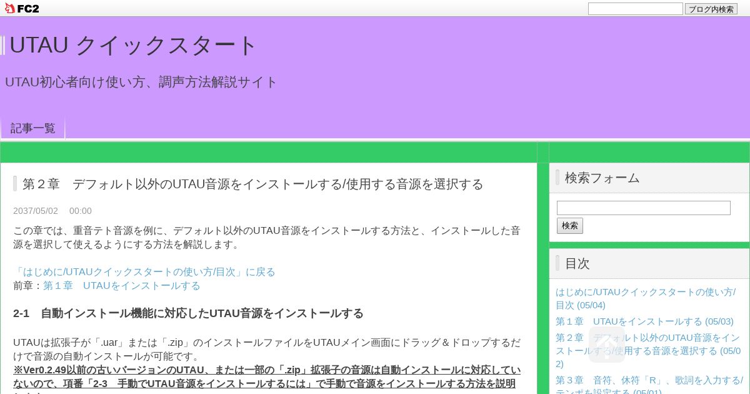
Task: Click the 目次 sidebar heading
Action: [x=577, y=263]
